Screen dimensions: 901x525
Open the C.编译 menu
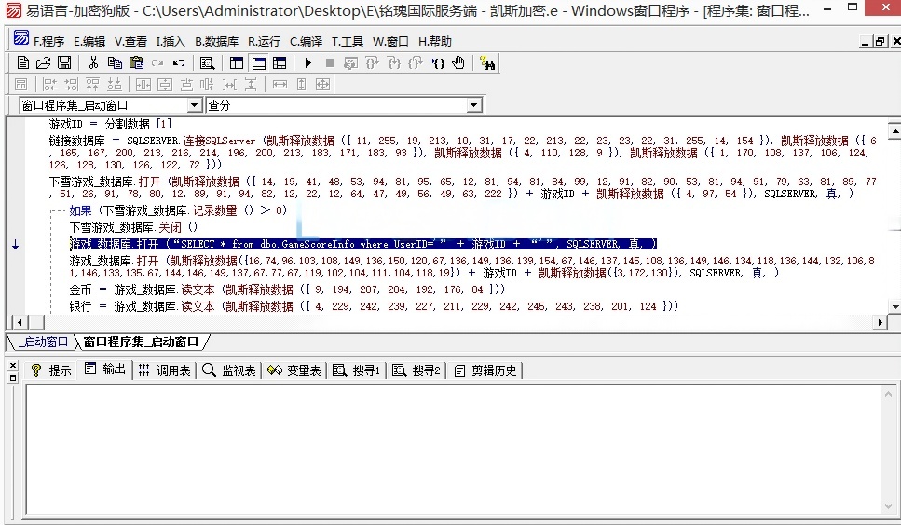coord(306,41)
